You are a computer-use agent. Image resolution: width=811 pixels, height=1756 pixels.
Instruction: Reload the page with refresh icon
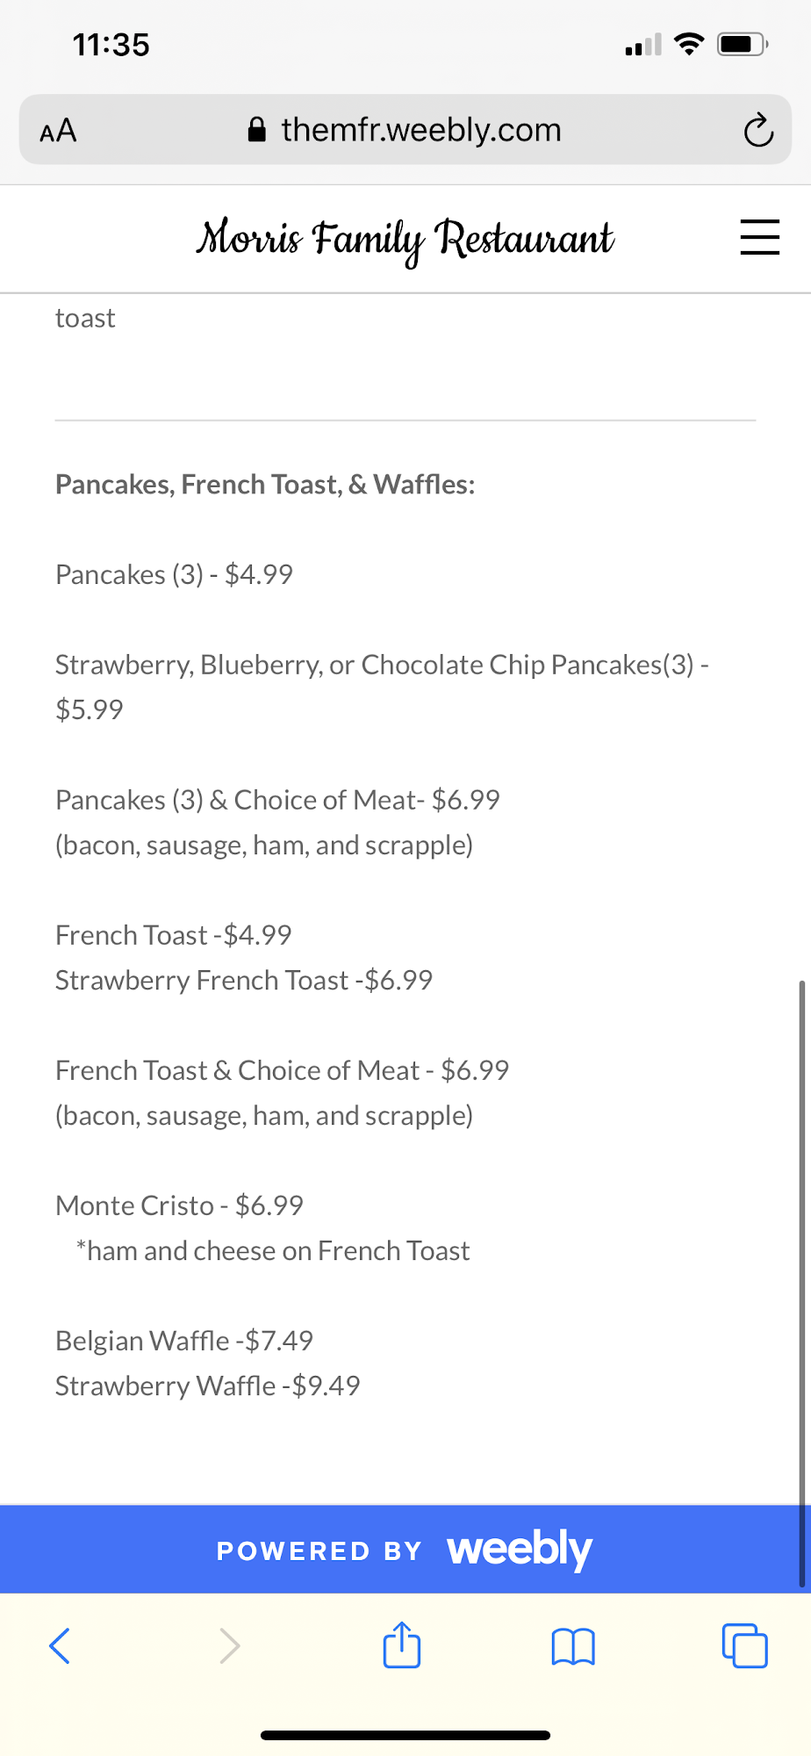click(758, 131)
